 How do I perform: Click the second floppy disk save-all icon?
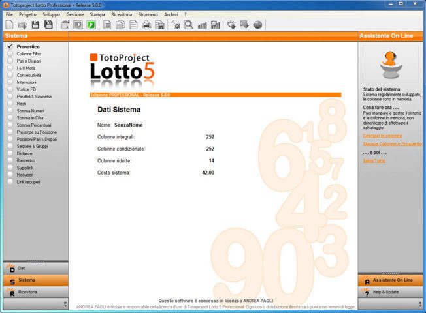[48, 25]
